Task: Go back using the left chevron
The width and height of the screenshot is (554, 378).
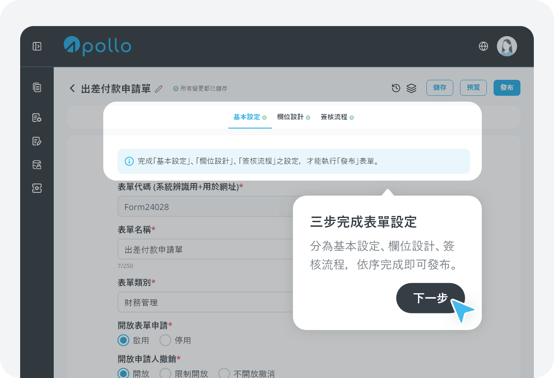Action: pos(72,88)
